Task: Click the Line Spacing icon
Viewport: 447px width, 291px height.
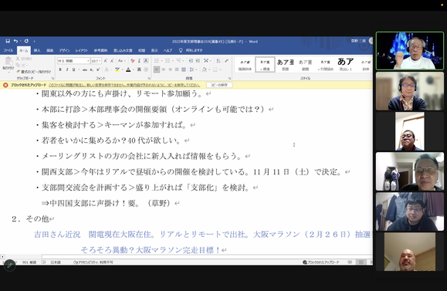Action: (191, 69)
